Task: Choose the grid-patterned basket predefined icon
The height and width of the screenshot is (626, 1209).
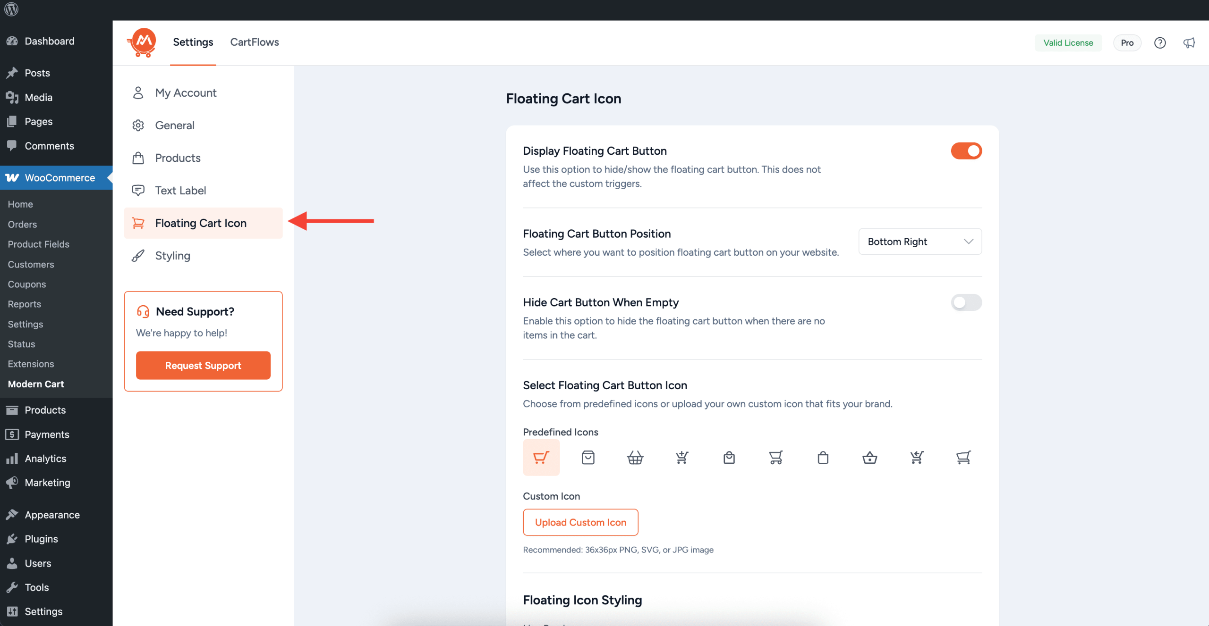Action: click(635, 458)
